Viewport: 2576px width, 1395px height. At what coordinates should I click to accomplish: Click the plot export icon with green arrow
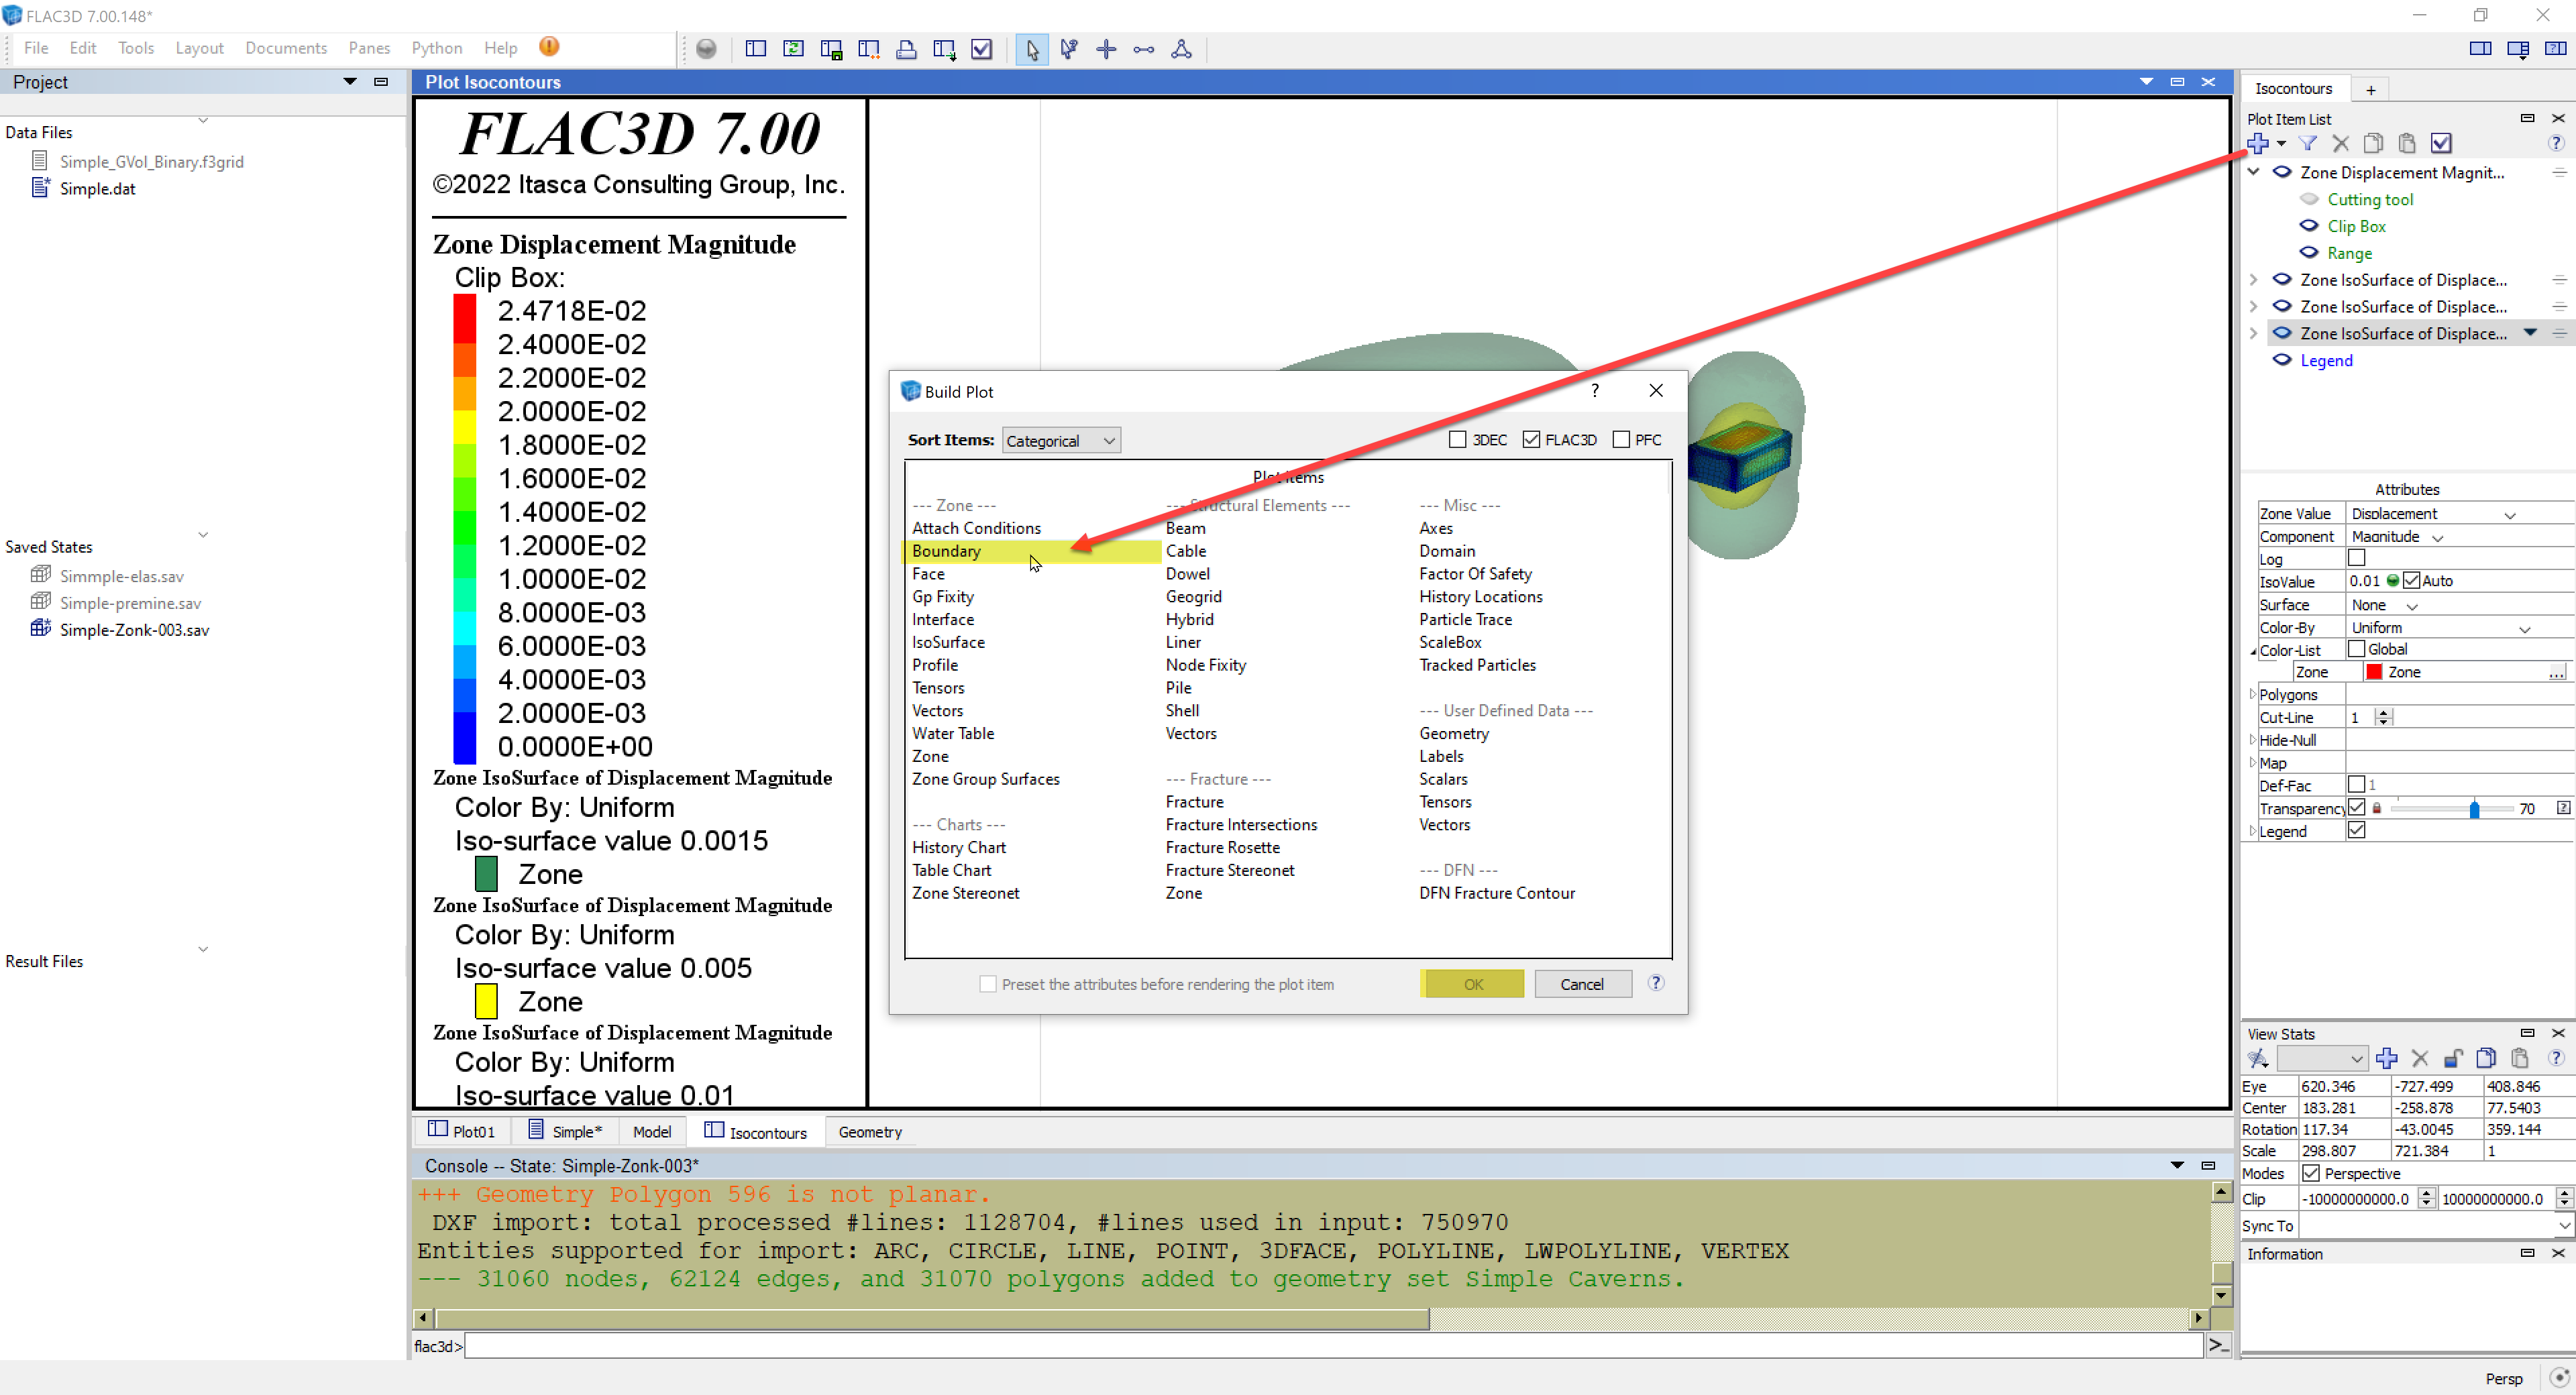[944, 49]
